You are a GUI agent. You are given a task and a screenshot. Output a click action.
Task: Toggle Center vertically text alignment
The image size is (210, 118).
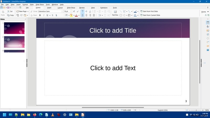pyautogui.click(x=86, y=11)
